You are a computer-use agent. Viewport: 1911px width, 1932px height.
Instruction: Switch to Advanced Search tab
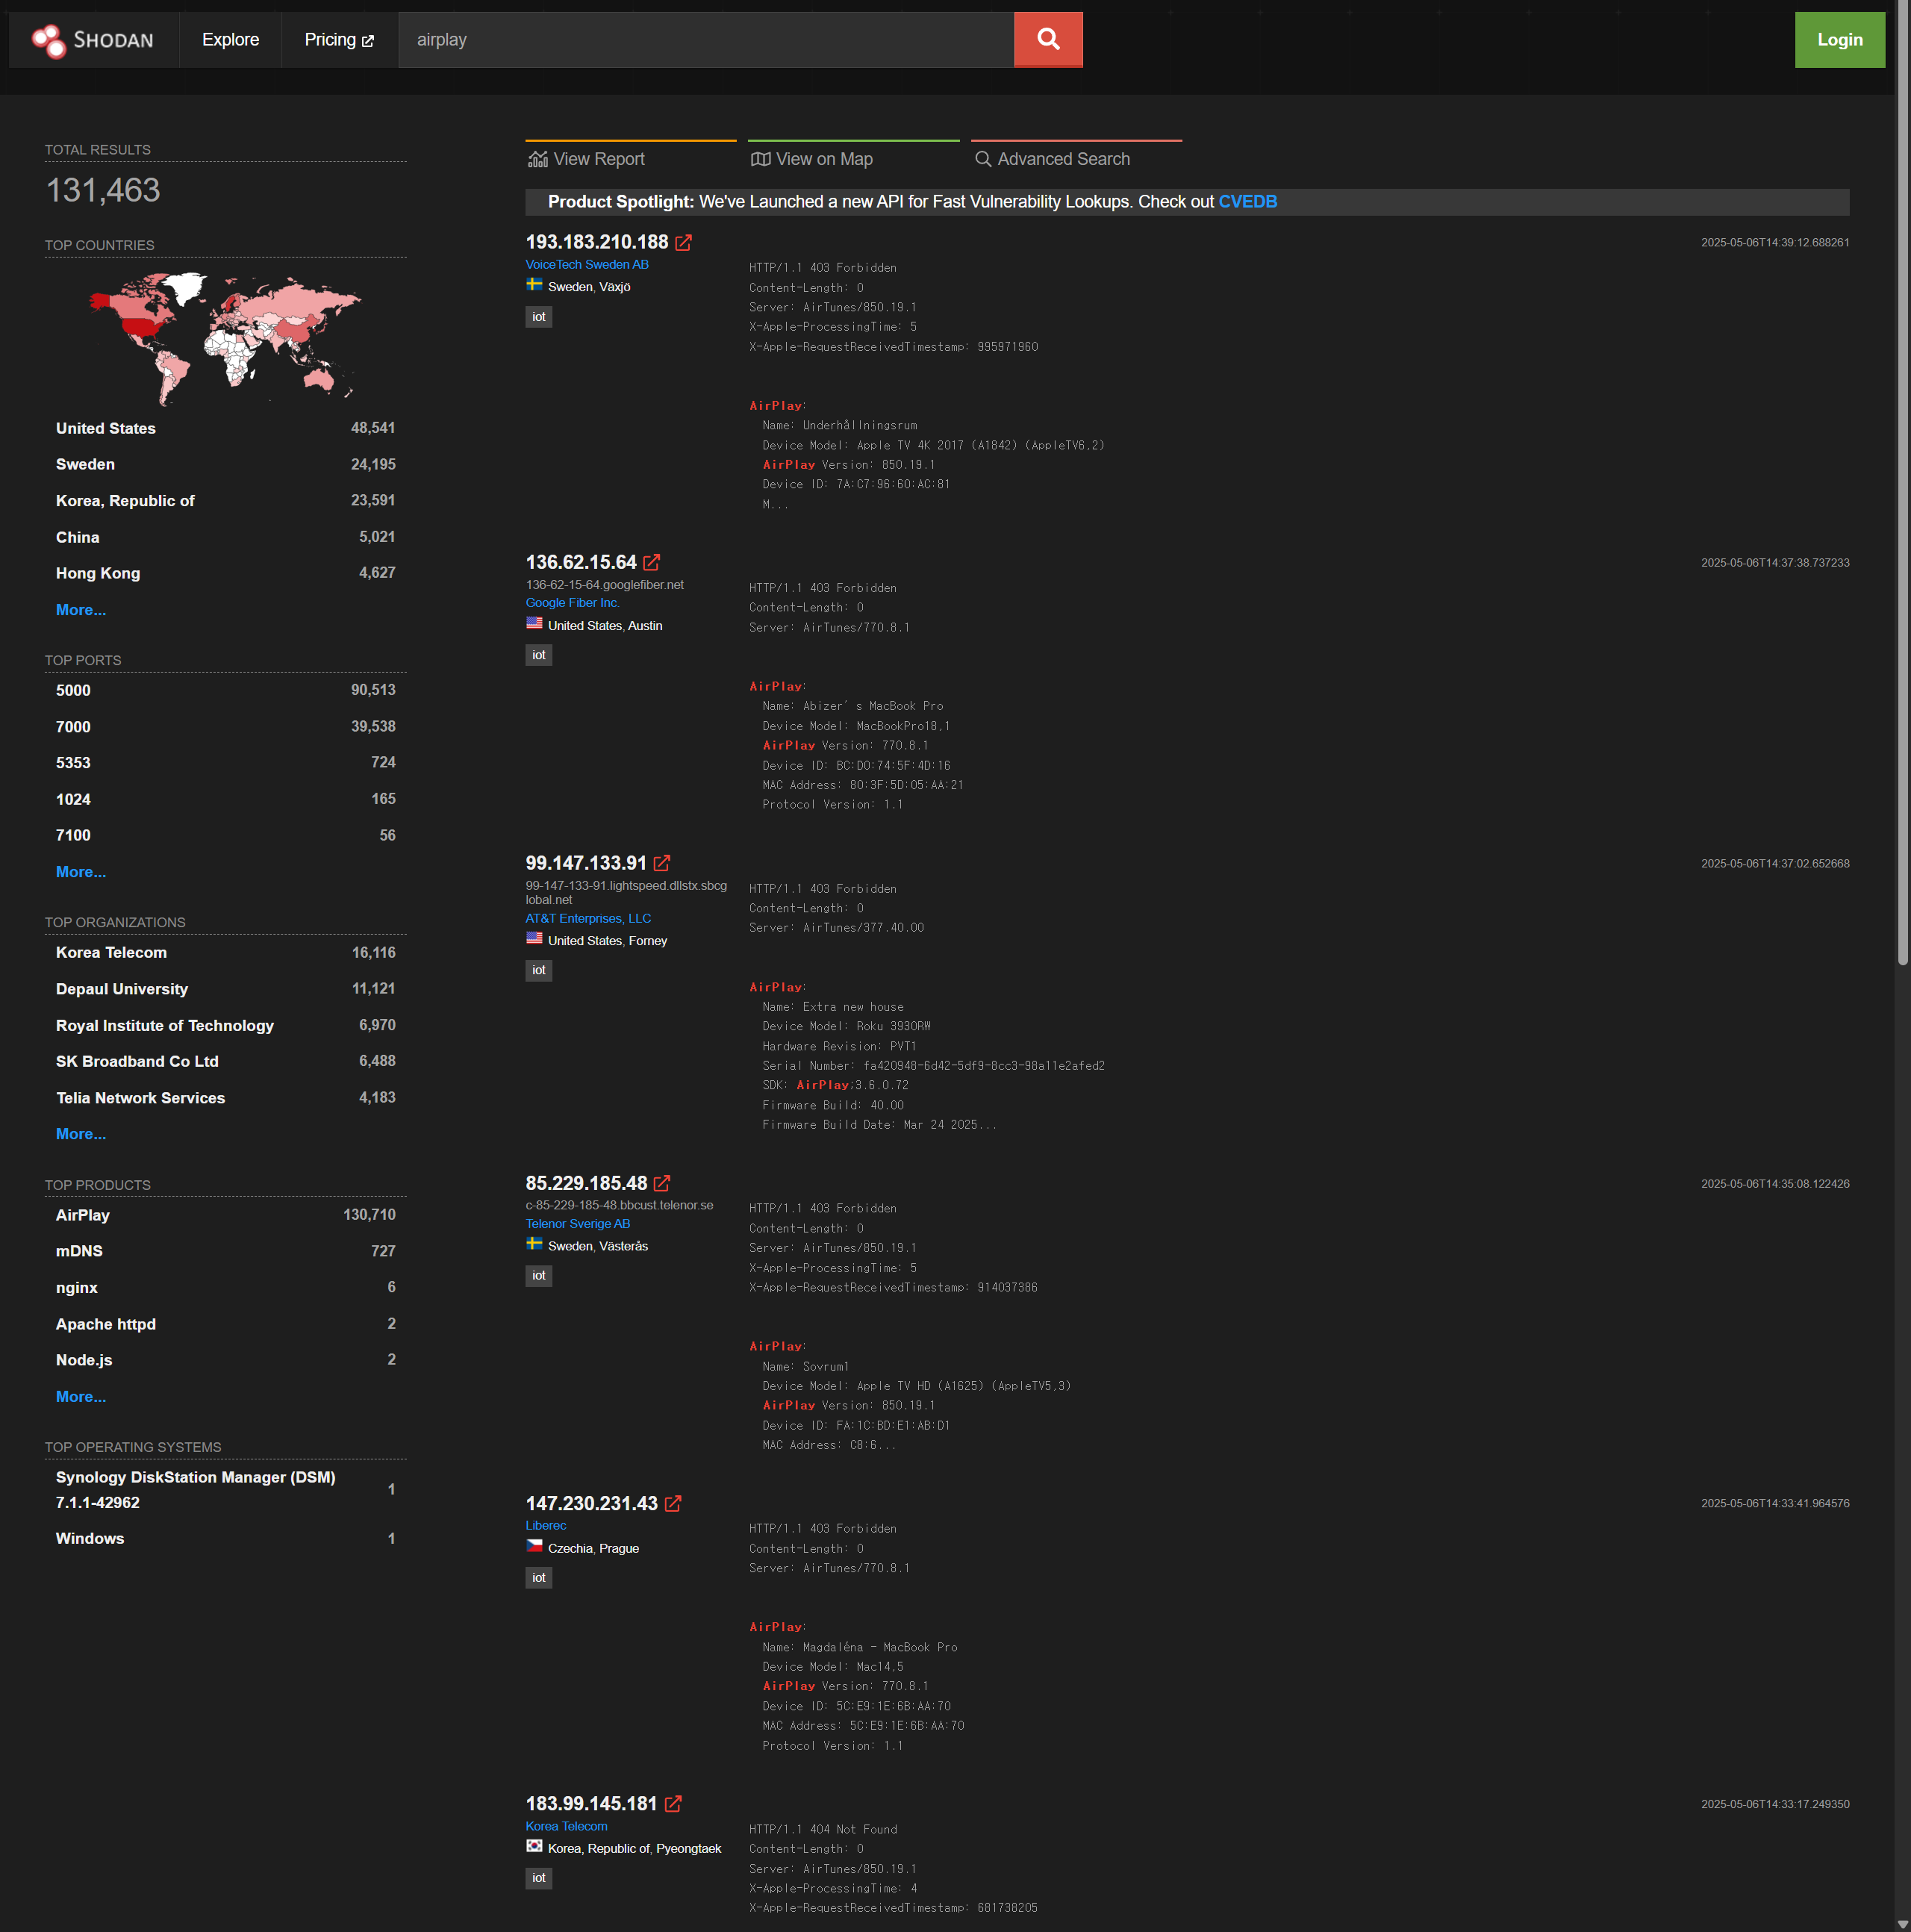pos(1076,158)
